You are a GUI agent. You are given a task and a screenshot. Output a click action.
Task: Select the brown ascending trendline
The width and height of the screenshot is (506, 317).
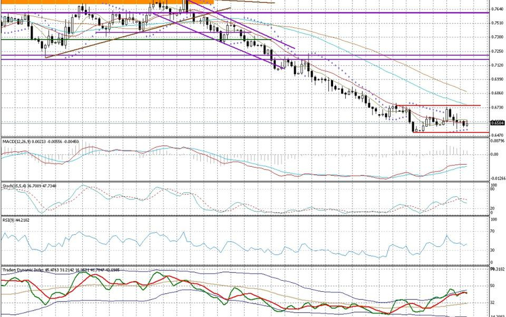138,33
